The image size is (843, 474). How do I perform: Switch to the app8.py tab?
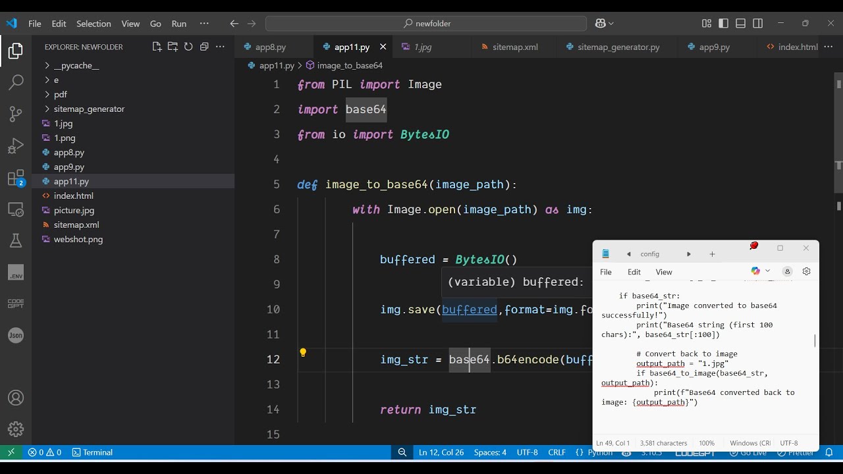(x=271, y=47)
